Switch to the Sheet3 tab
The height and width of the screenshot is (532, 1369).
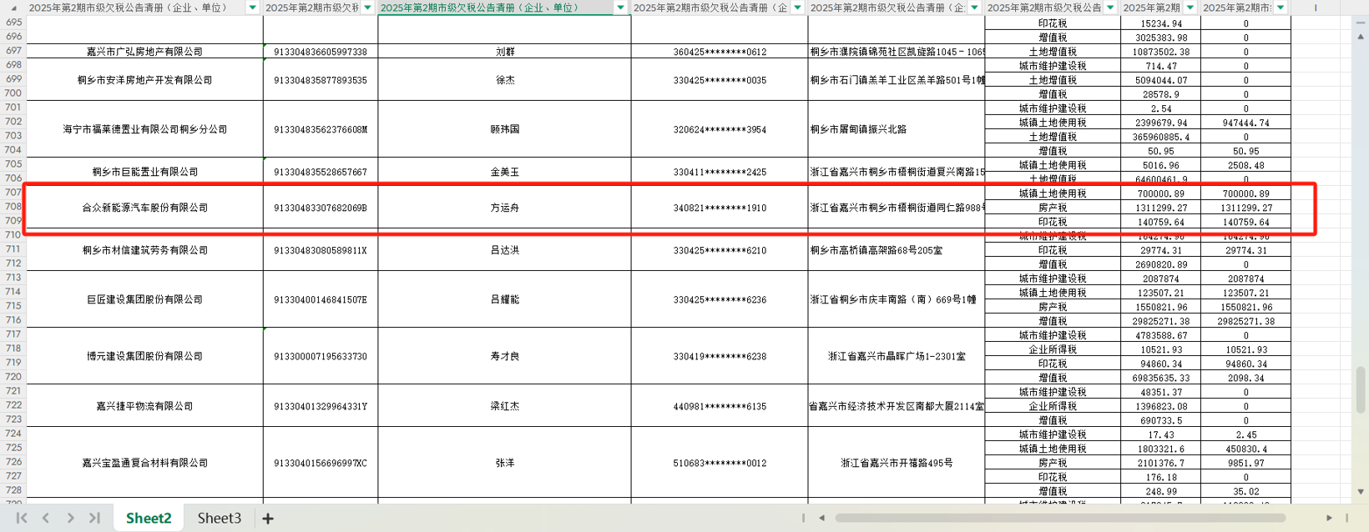pos(220,518)
